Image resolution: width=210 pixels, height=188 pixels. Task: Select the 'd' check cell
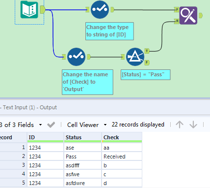[x=122, y=183]
